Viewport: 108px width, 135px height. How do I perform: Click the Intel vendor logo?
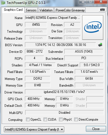(x=93, y=27)
